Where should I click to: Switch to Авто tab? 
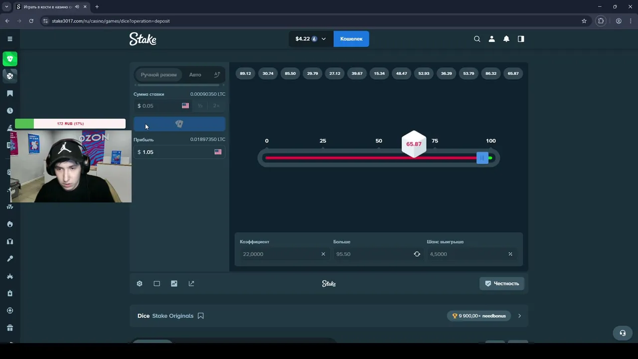[195, 75]
